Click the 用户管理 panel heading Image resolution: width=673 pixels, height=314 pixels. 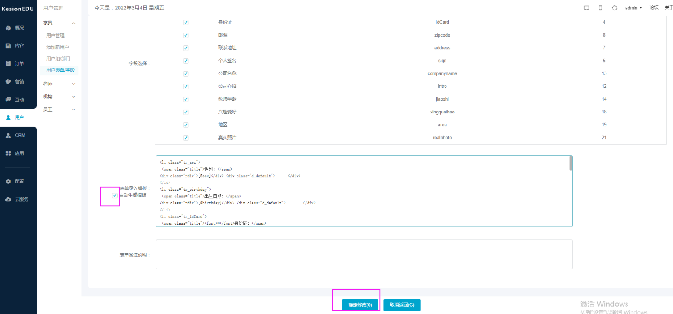click(x=53, y=8)
